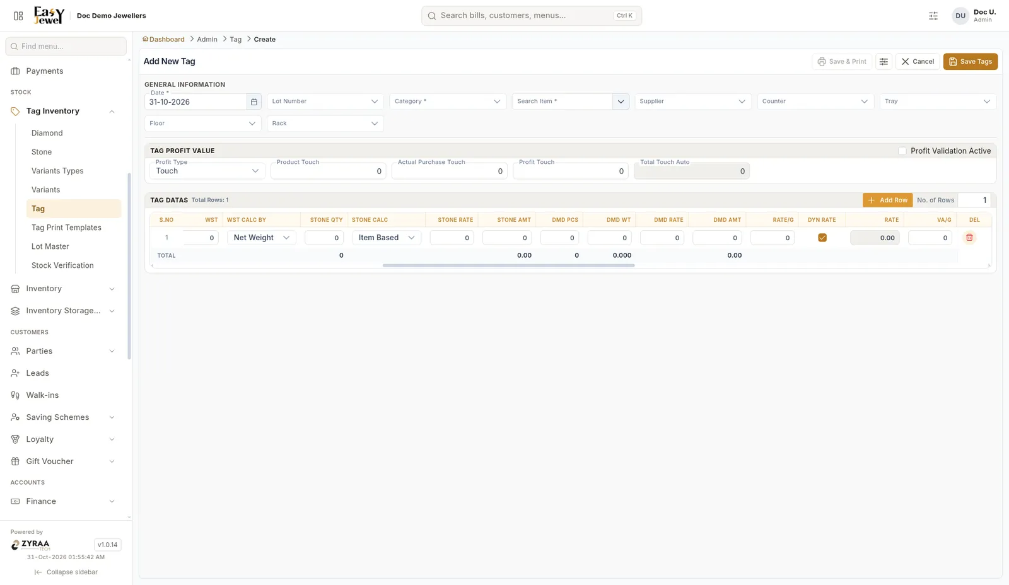Click the app grid icon beside logo
Image resolution: width=1009 pixels, height=585 pixels.
(18, 16)
